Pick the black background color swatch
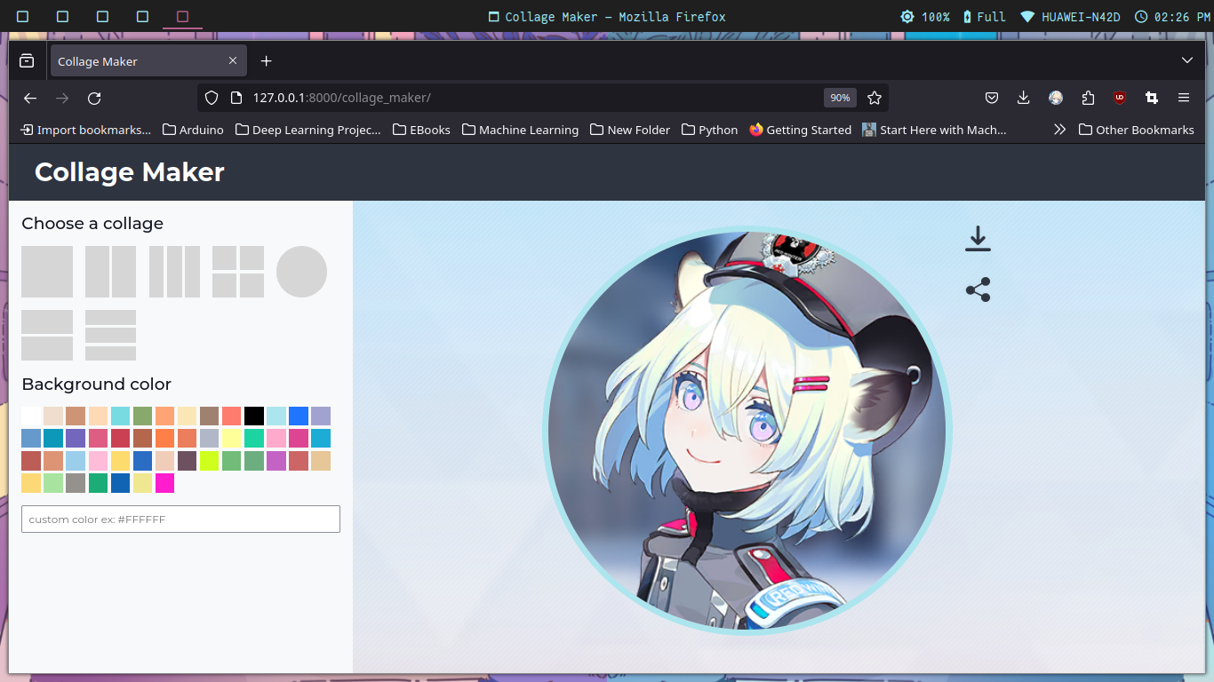1214x682 pixels. tap(254, 416)
